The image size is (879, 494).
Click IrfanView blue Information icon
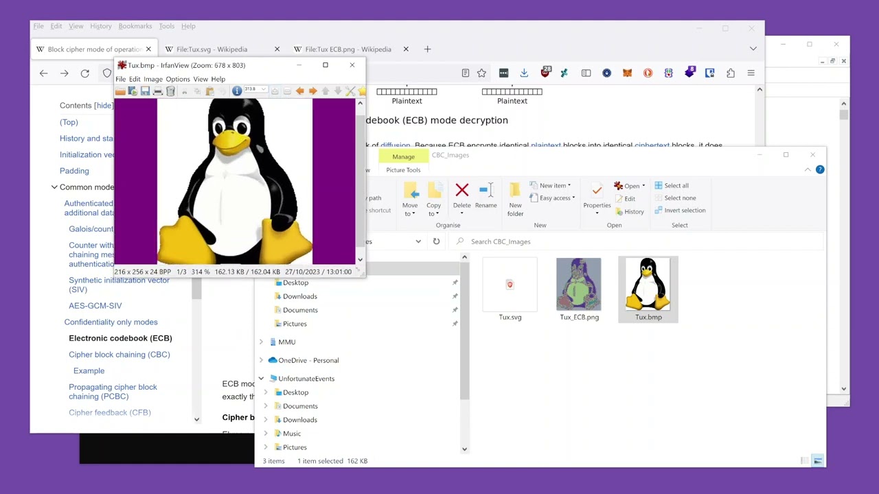click(237, 91)
